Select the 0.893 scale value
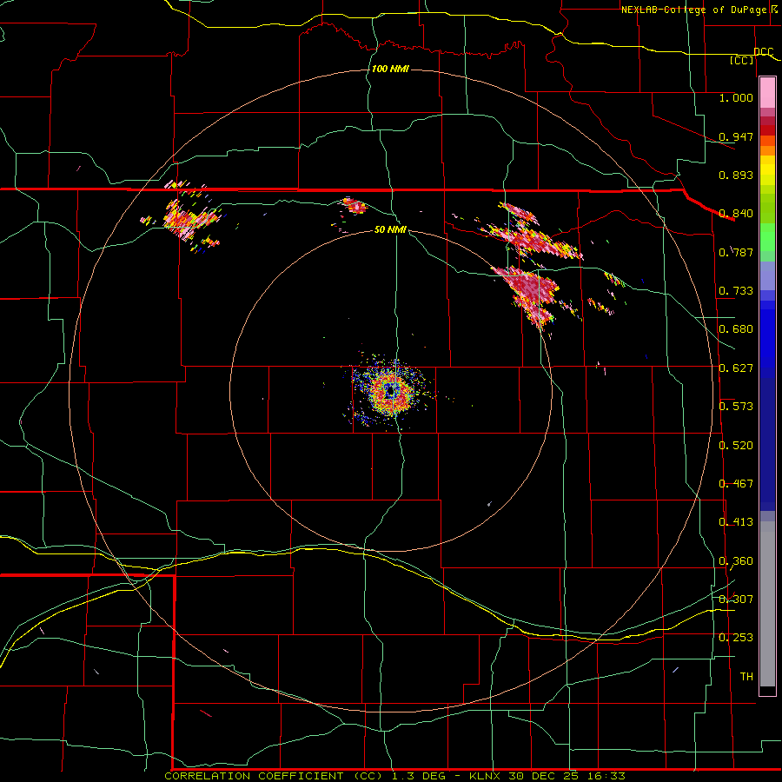Screen dimensions: 782x782 (736, 175)
